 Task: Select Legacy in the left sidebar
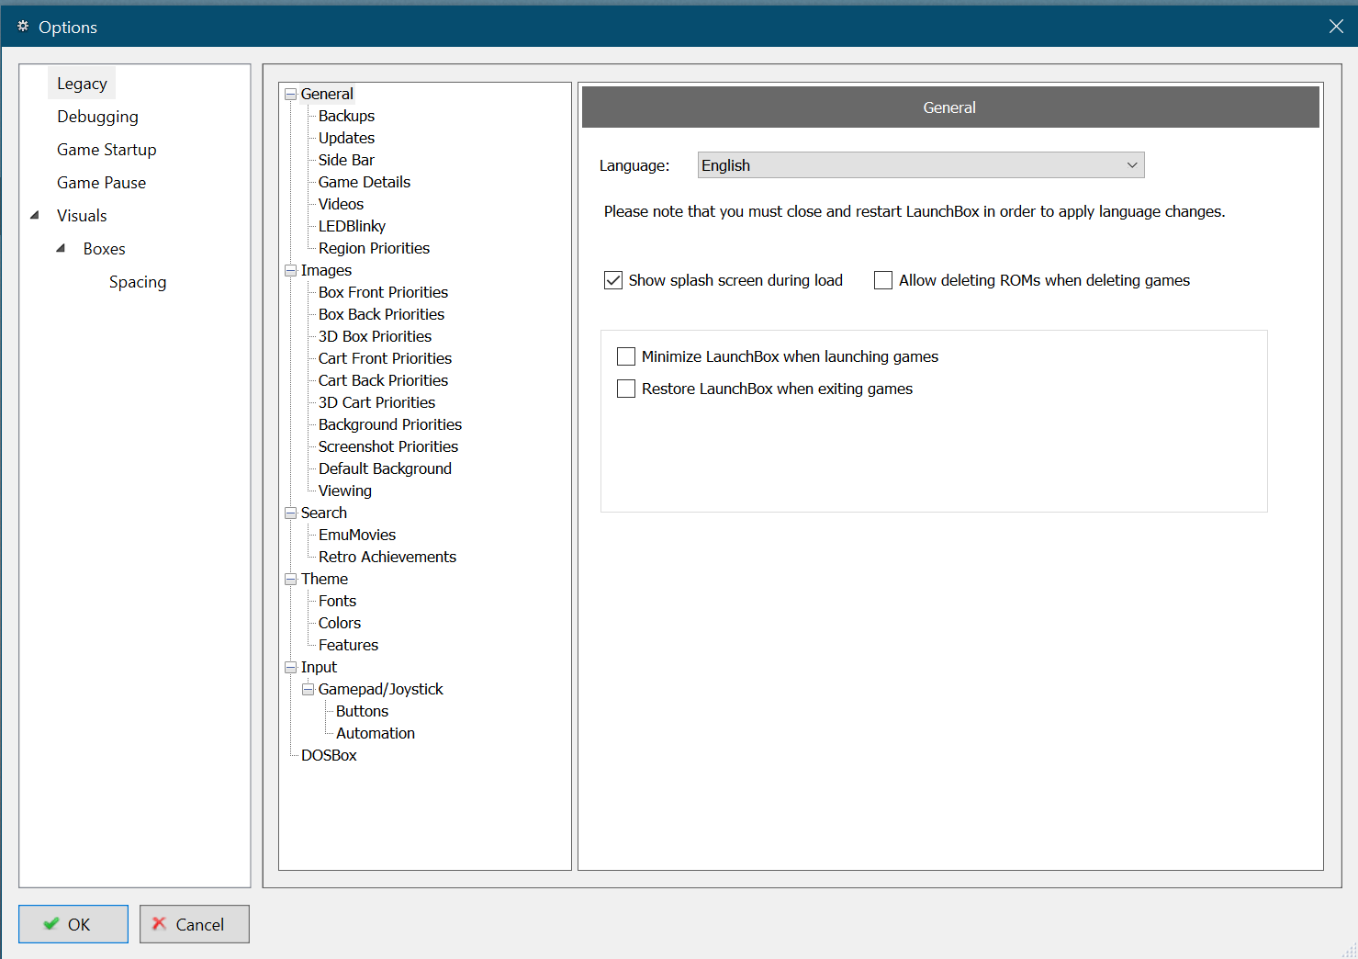pyautogui.click(x=82, y=84)
